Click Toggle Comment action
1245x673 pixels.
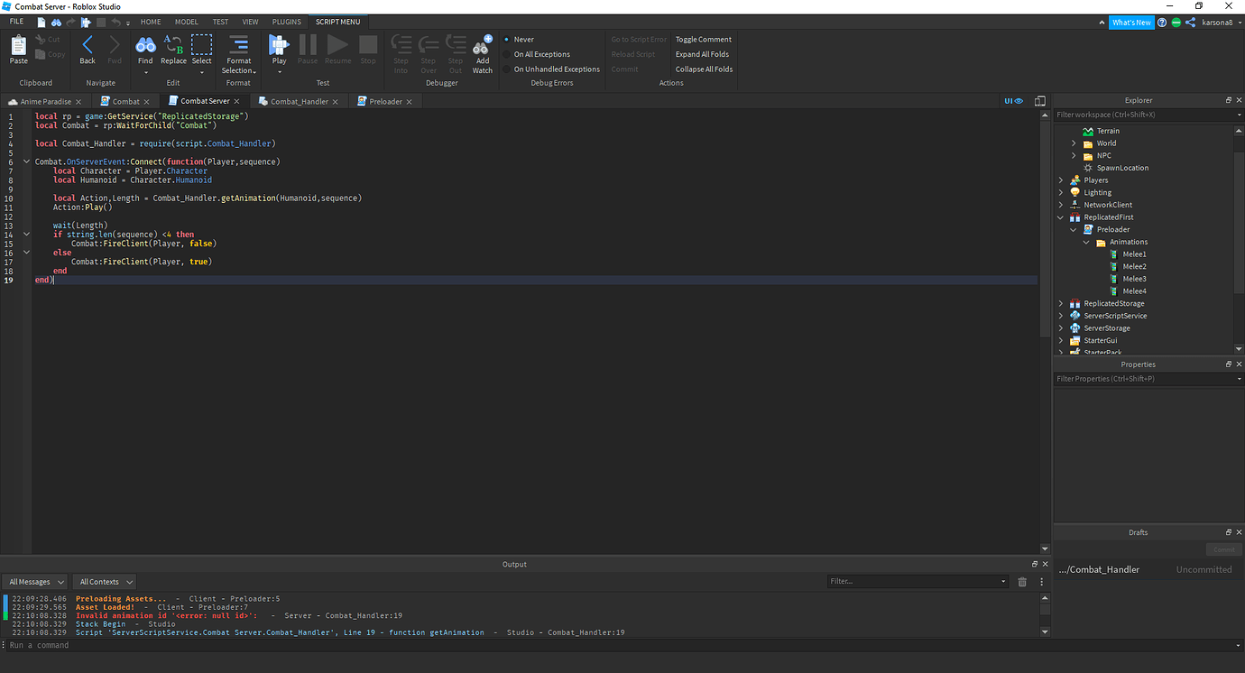coord(704,40)
